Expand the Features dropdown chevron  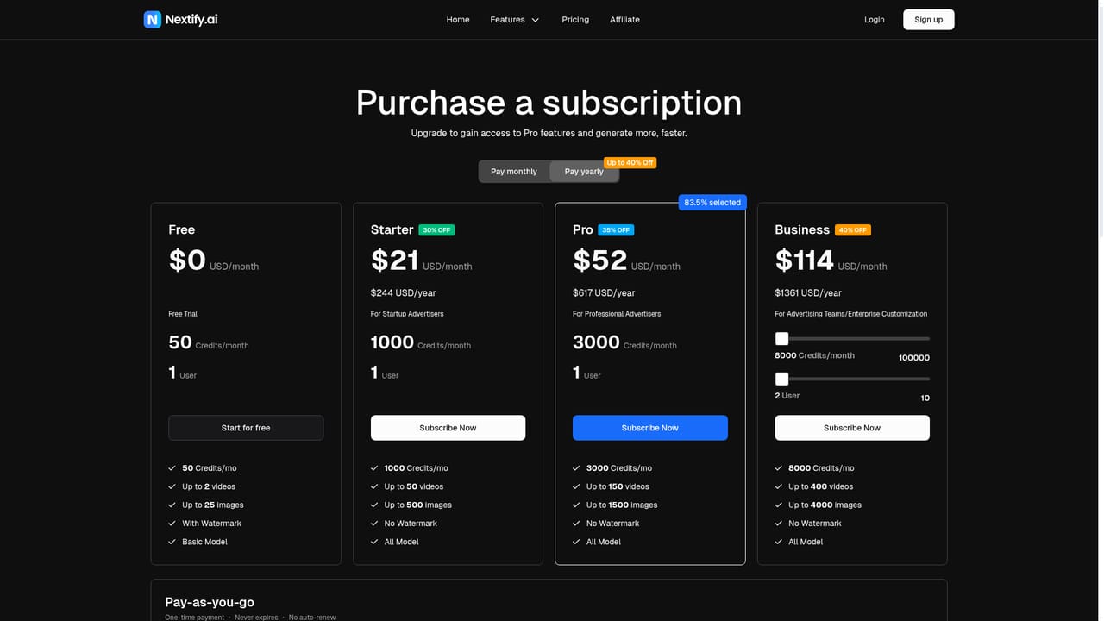click(x=536, y=20)
